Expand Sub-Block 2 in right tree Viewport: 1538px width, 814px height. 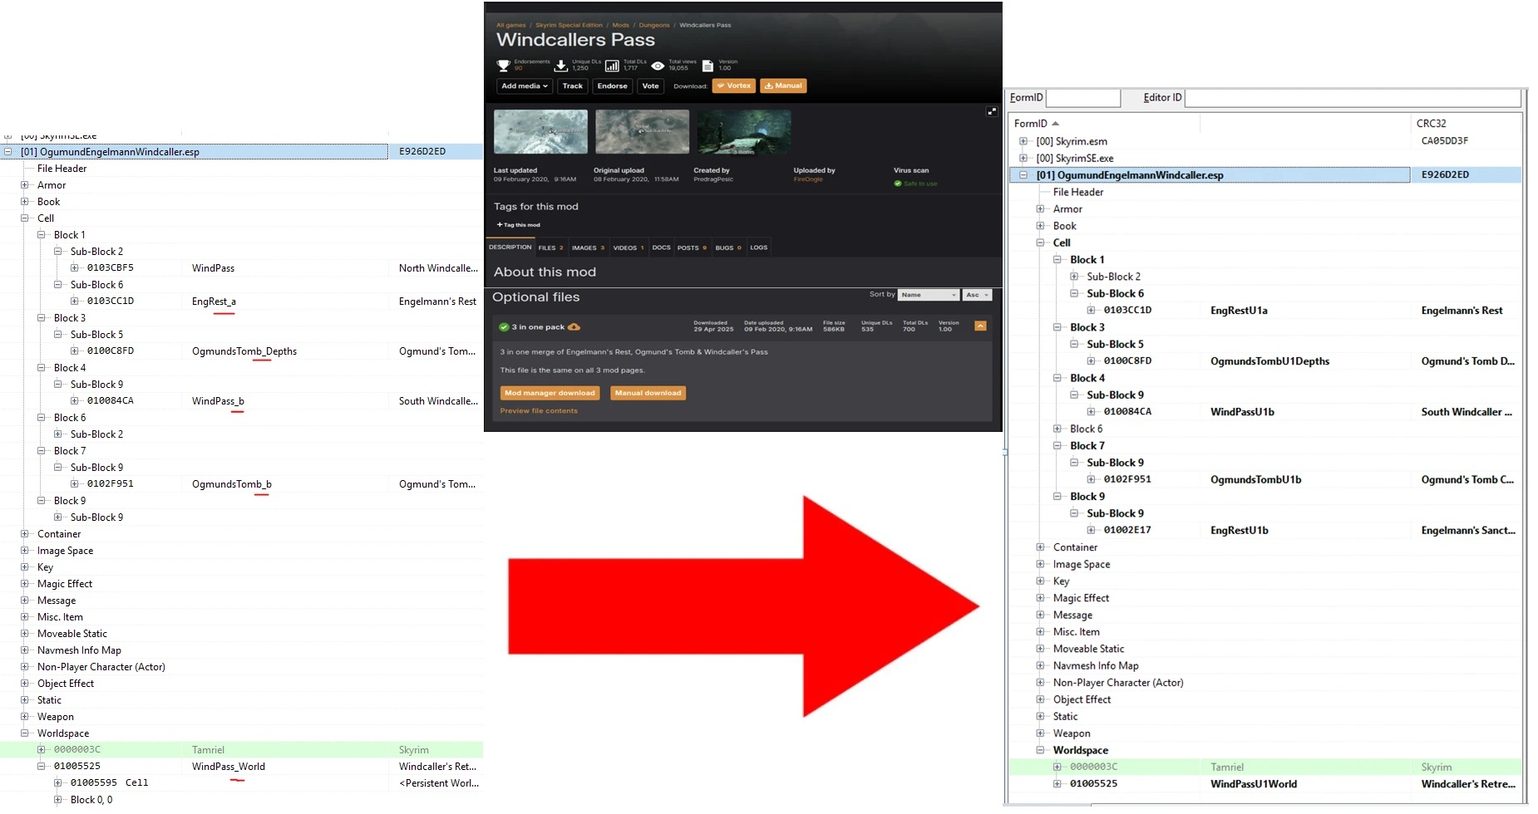1074,277
